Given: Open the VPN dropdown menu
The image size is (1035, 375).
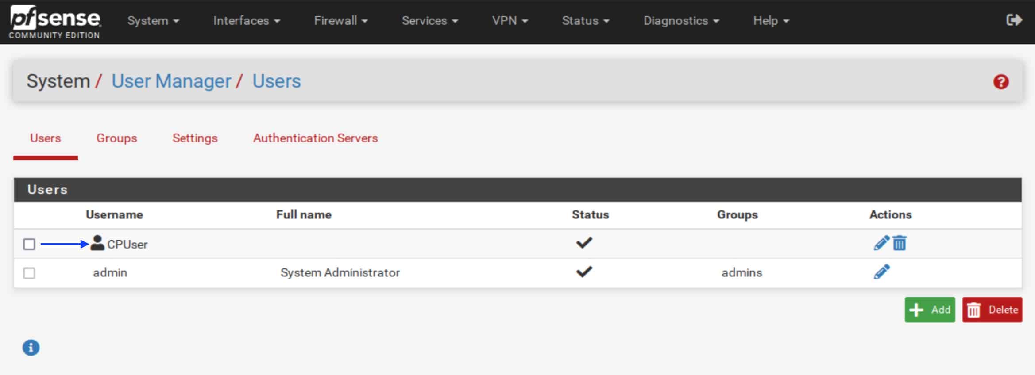Looking at the screenshot, I should [510, 21].
